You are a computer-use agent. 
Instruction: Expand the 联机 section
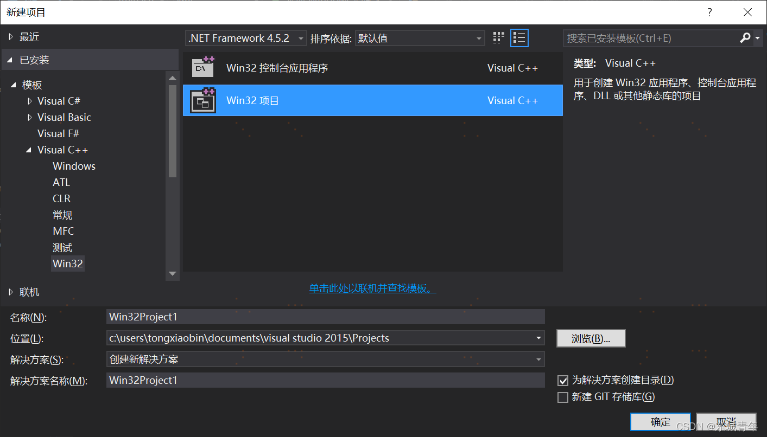click(11, 292)
